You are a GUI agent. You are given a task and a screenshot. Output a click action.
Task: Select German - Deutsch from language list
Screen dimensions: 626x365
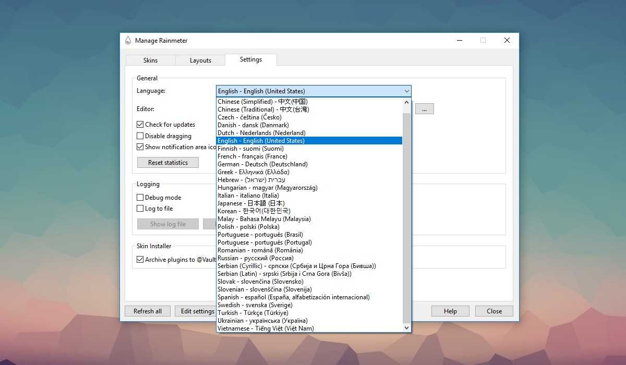coord(262,164)
